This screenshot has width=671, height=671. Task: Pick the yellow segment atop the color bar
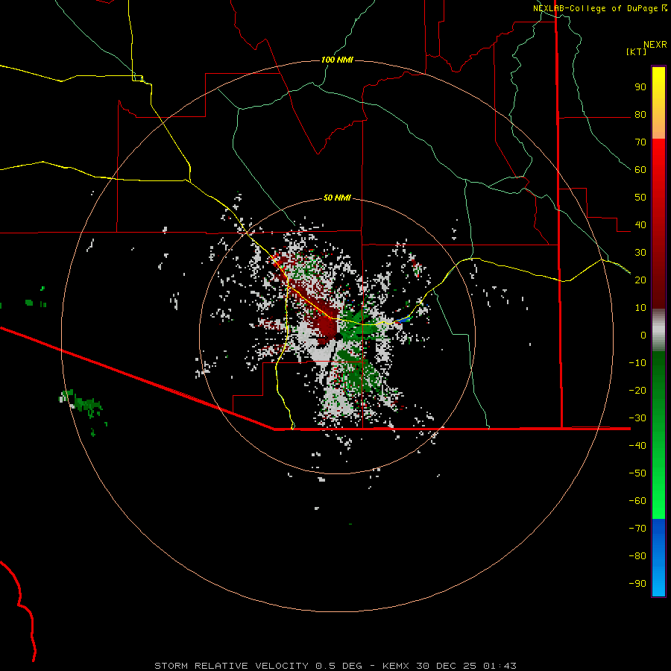658,81
